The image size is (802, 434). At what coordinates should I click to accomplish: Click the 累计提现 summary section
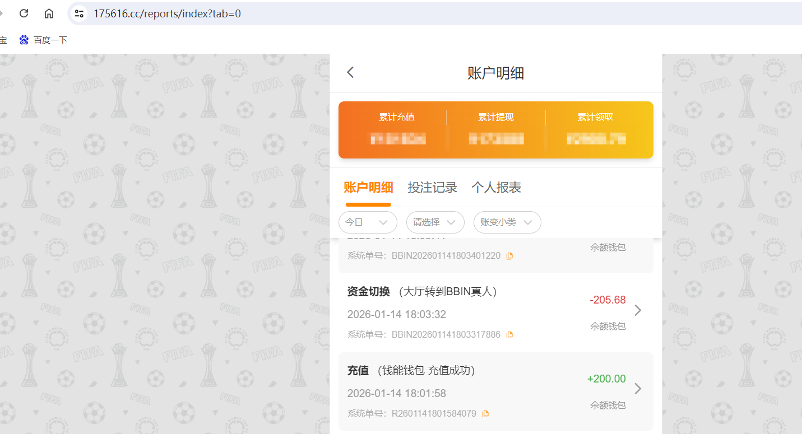point(496,129)
